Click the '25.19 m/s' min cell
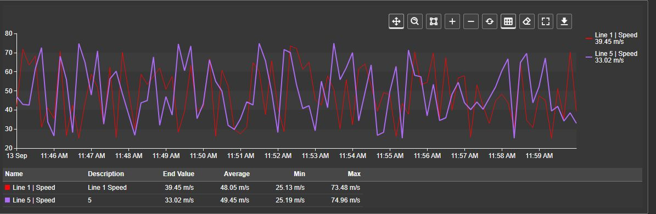This screenshot has height=214, width=656. point(290,200)
